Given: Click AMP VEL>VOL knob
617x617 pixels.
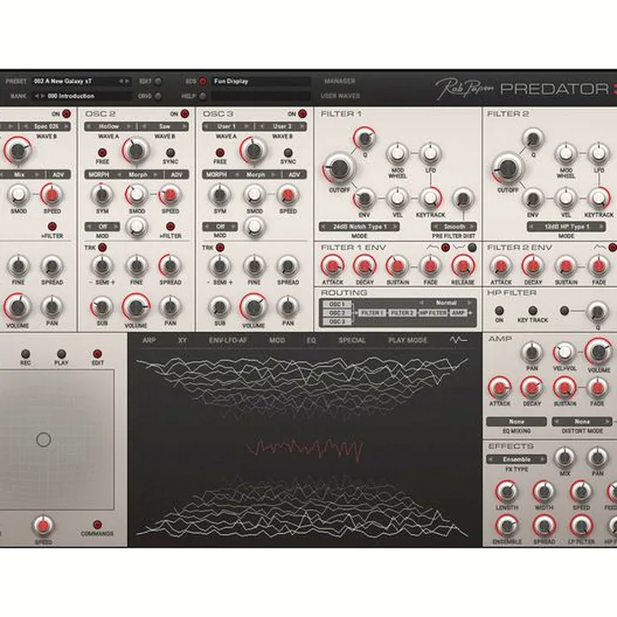Looking at the screenshot, I should 564,352.
